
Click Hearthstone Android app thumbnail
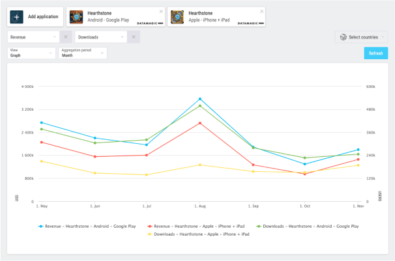pyautogui.click(x=76, y=17)
